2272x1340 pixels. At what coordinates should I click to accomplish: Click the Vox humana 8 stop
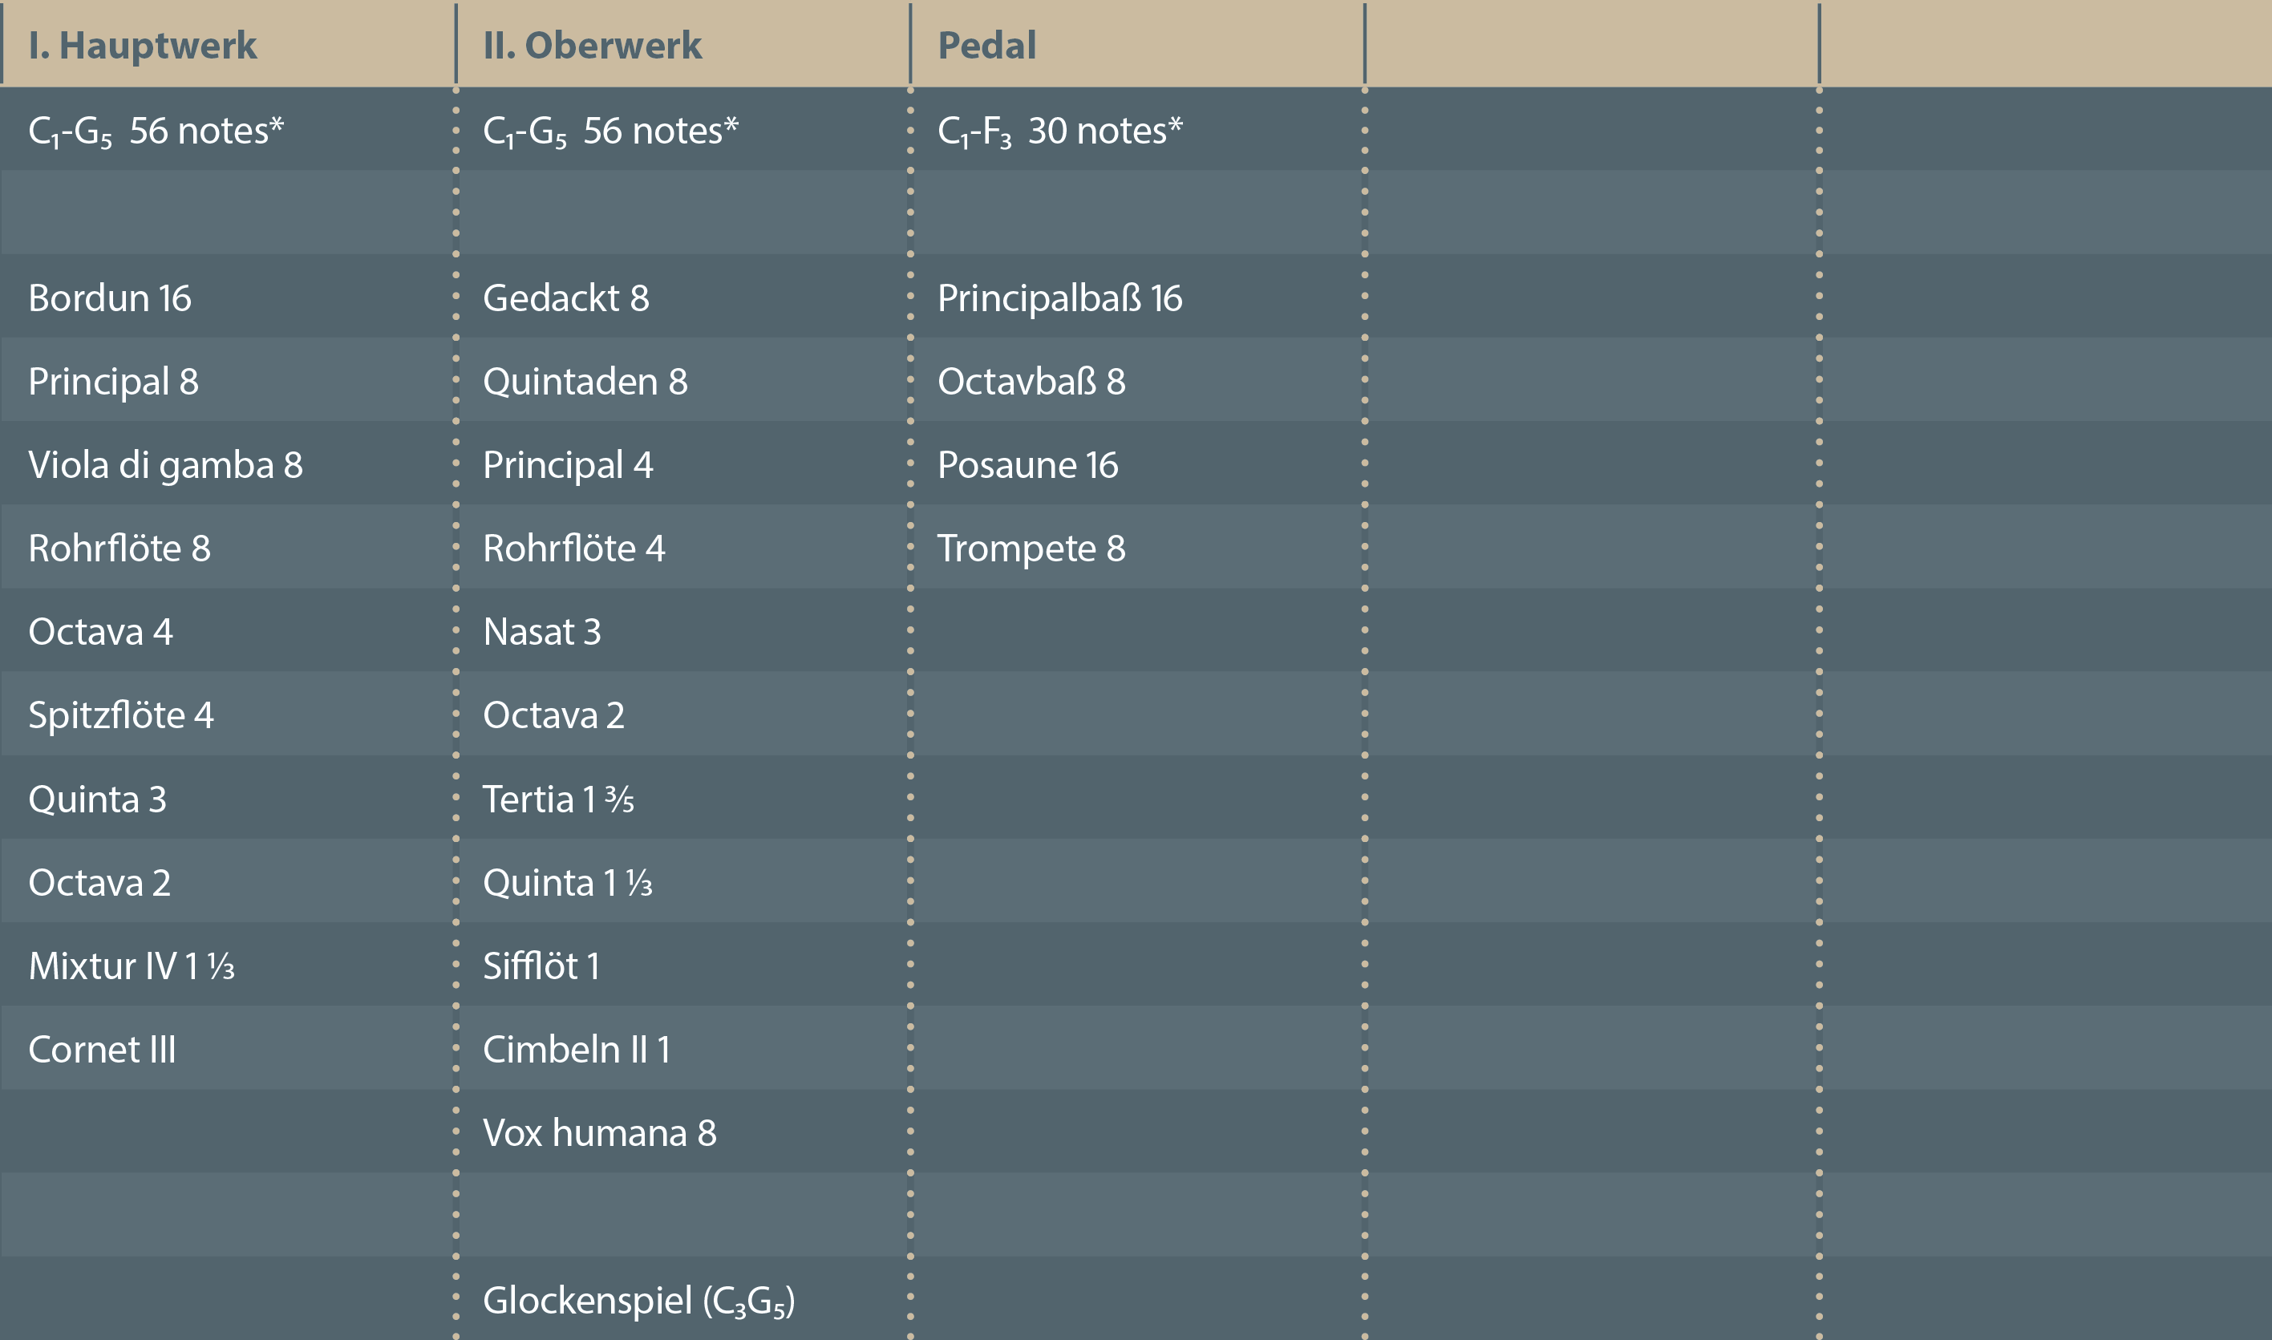pyautogui.click(x=600, y=1132)
